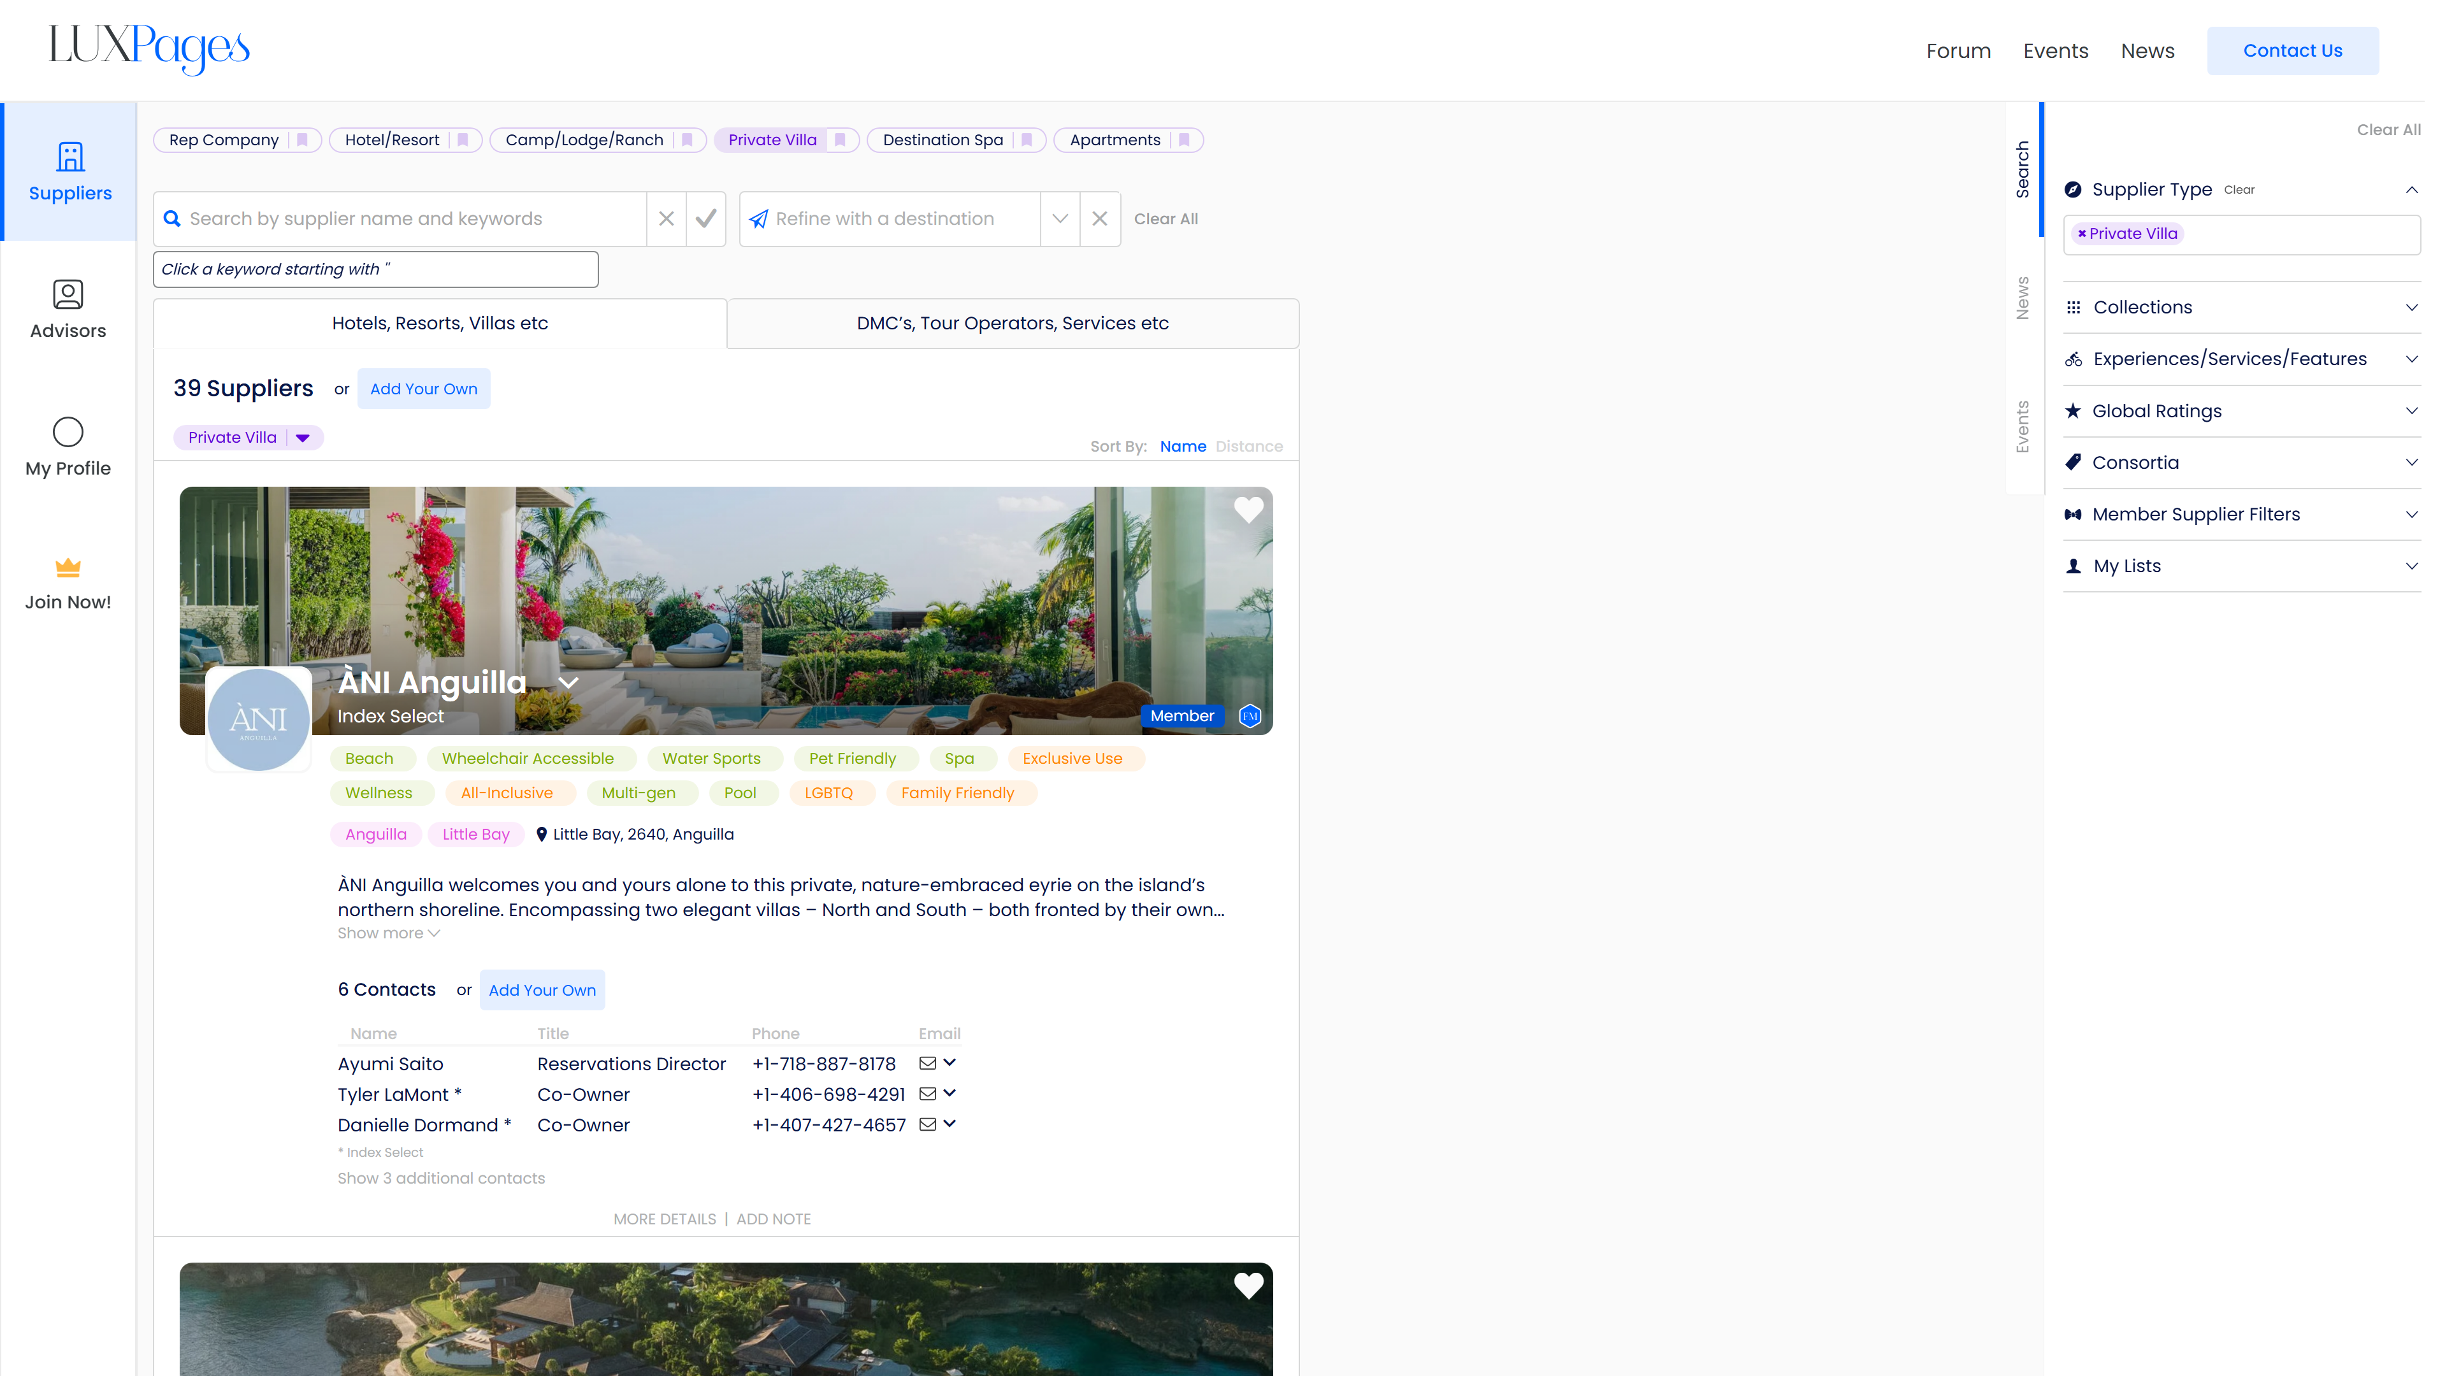
Task: Click Add Your Own next to 39 Suppliers
Action: pos(422,389)
